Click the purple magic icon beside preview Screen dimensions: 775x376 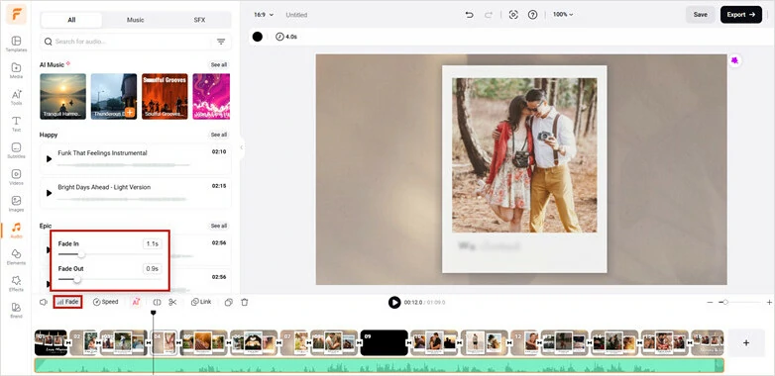tap(735, 60)
